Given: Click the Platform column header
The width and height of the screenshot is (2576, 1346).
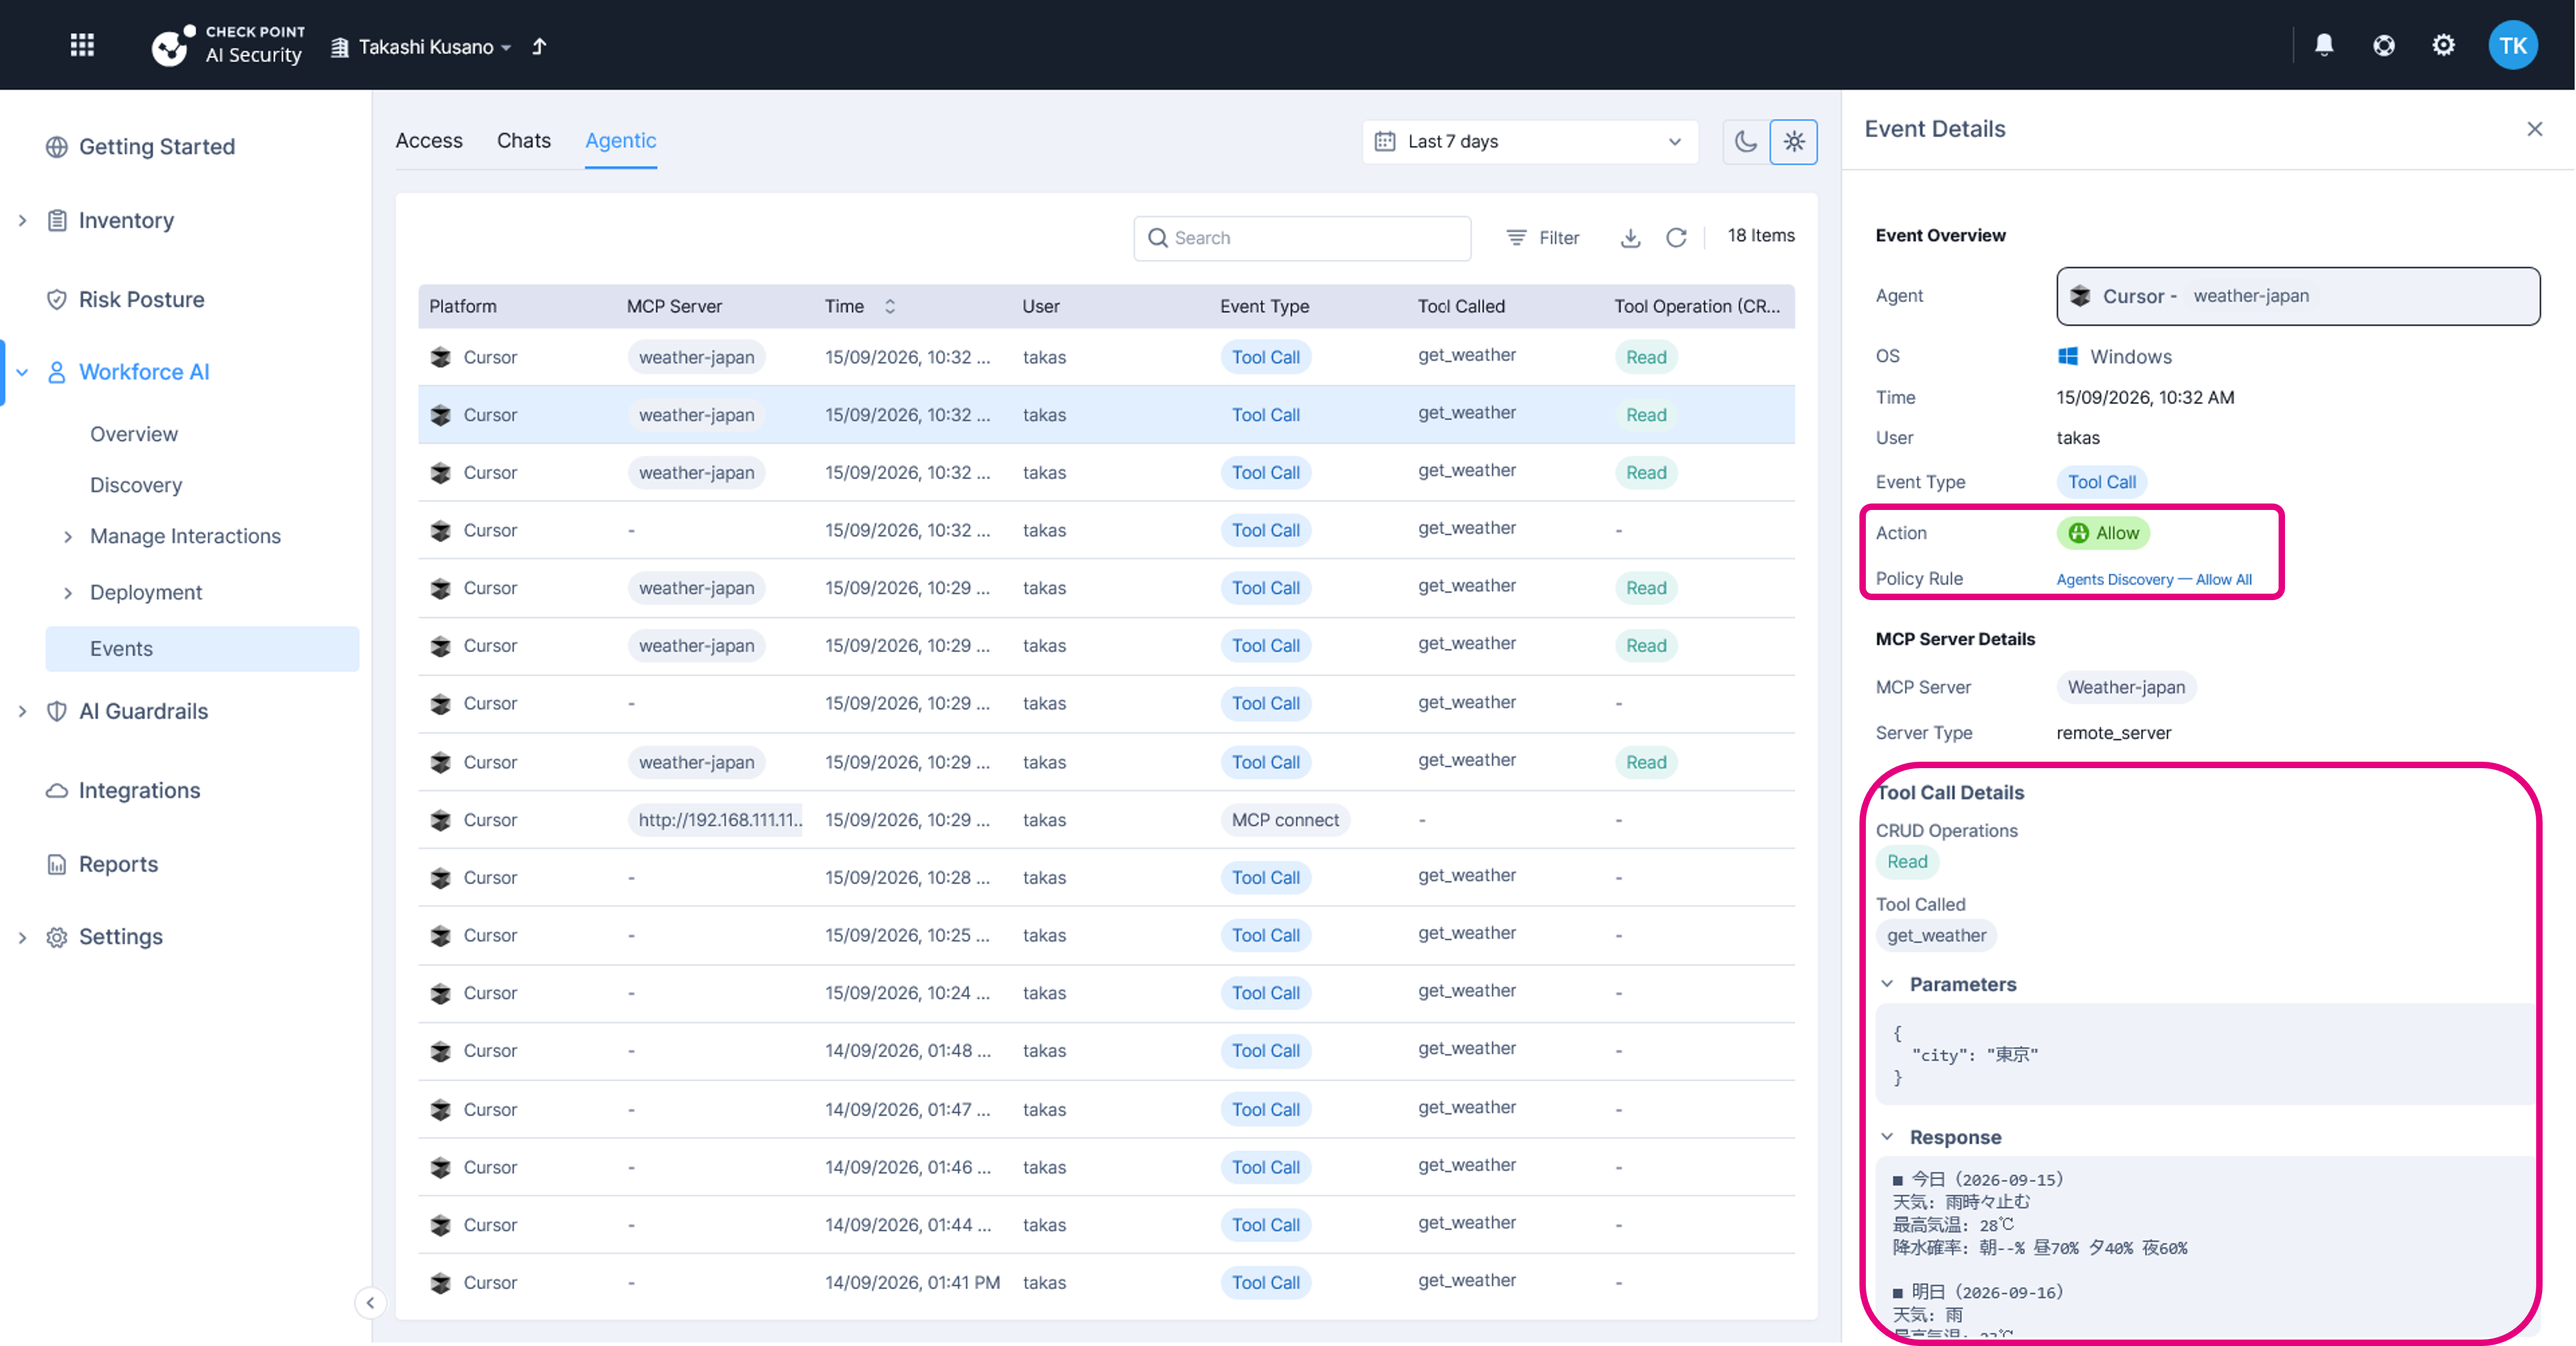Looking at the screenshot, I should pos(463,306).
